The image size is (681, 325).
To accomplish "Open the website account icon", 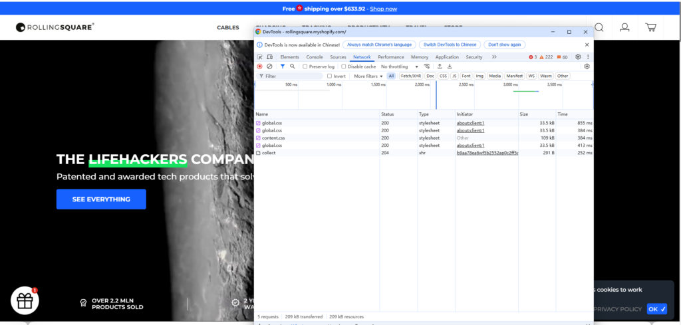I will click(x=624, y=27).
